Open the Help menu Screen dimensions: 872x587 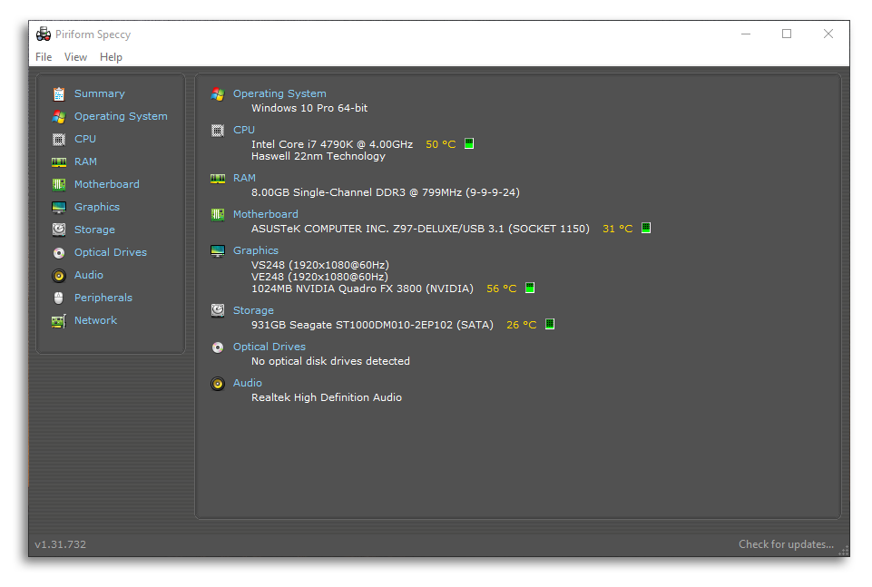pos(112,57)
